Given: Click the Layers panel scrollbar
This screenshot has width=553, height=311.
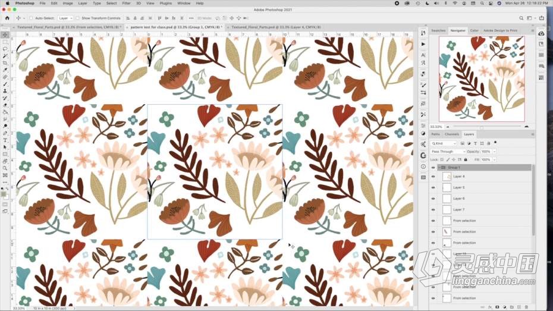Looking at the screenshot, I should coord(533,201).
